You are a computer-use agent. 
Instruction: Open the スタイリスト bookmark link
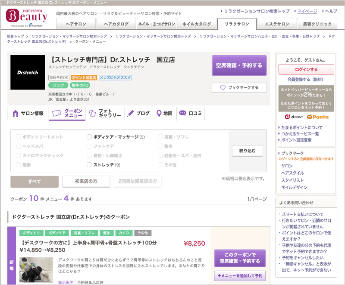pos(292,180)
